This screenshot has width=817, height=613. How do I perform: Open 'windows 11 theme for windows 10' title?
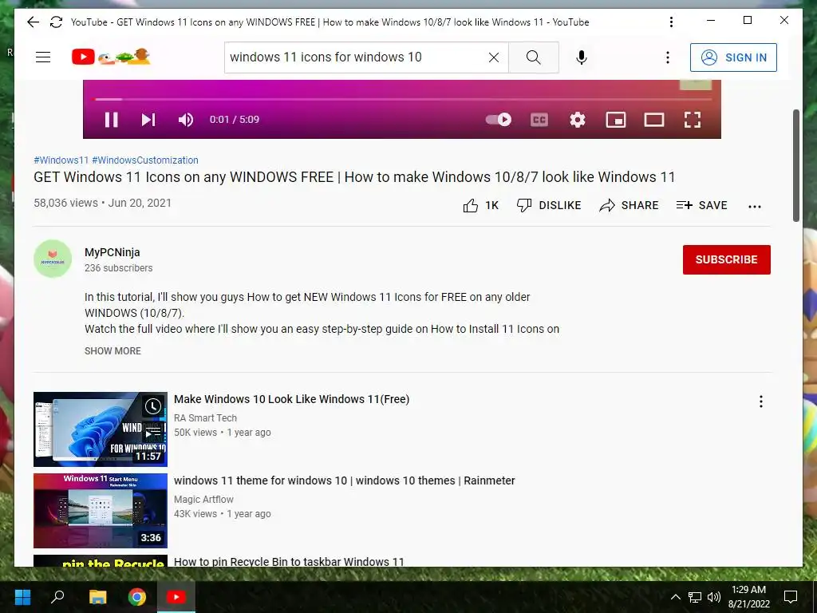[345, 481]
